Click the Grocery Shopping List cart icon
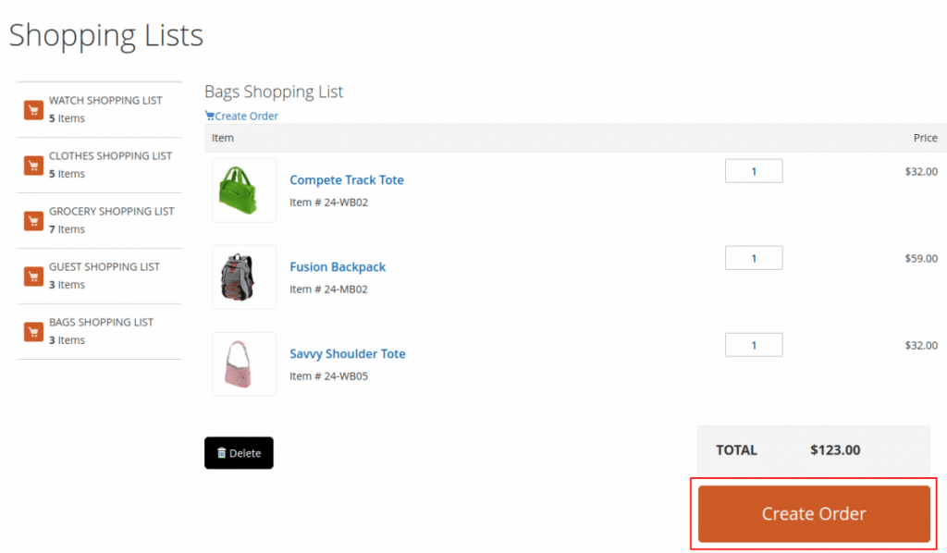 [33, 221]
